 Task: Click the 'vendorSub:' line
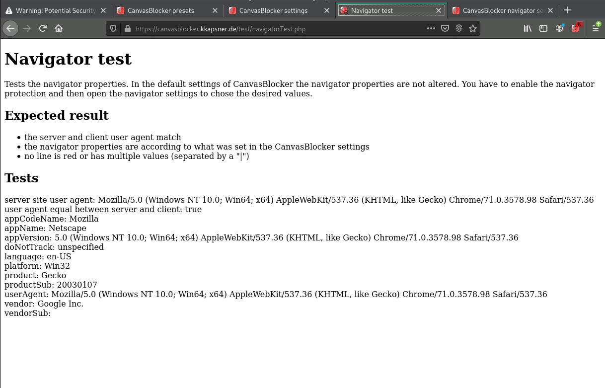(28, 313)
